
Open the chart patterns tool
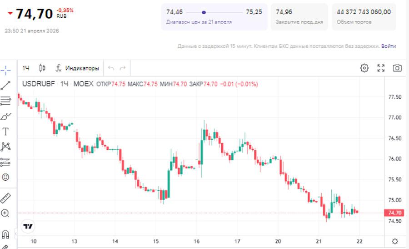(x=6, y=147)
